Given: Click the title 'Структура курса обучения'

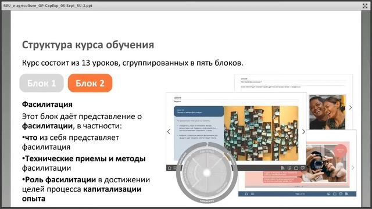Looking at the screenshot, I should pos(88,45).
